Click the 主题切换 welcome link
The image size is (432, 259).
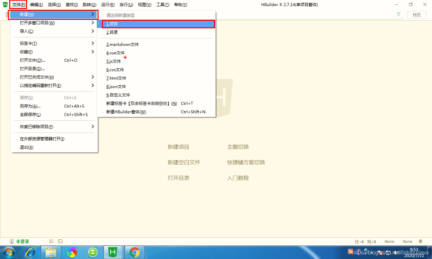[238, 147]
